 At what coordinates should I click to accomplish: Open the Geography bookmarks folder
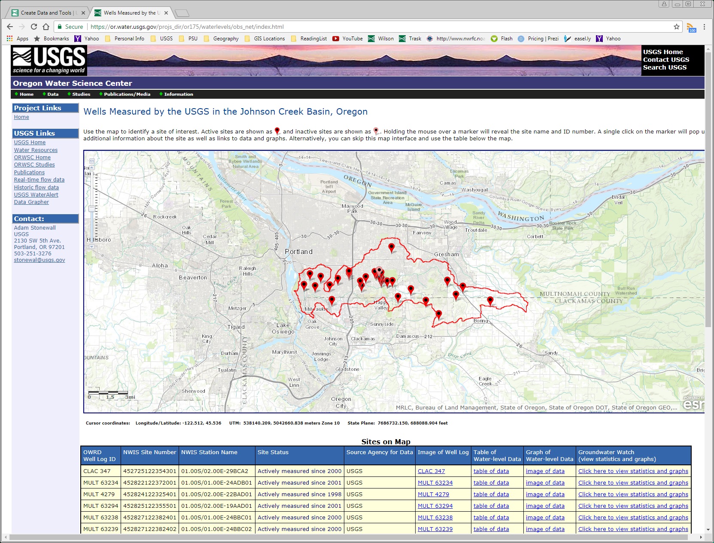tap(221, 39)
